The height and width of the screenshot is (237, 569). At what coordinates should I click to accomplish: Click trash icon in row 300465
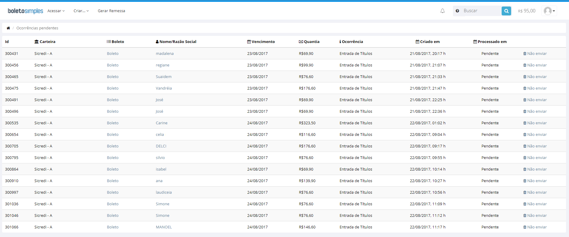(525, 77)
